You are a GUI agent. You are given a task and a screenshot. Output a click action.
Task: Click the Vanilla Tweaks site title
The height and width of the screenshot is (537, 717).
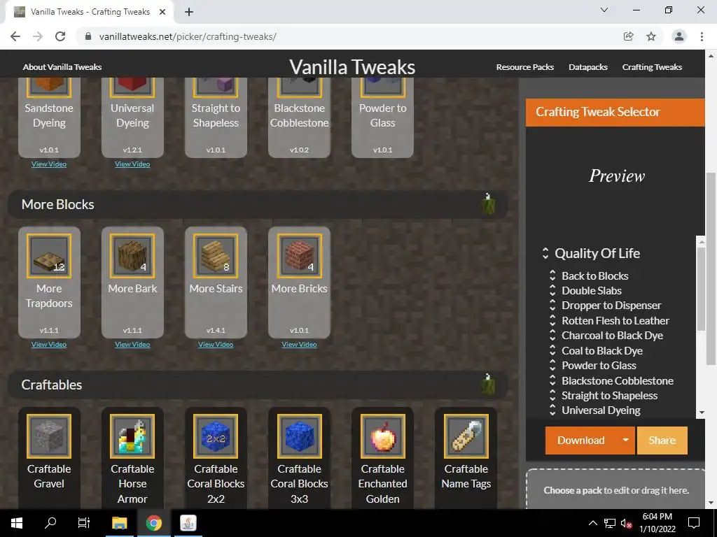pos(352,66)
